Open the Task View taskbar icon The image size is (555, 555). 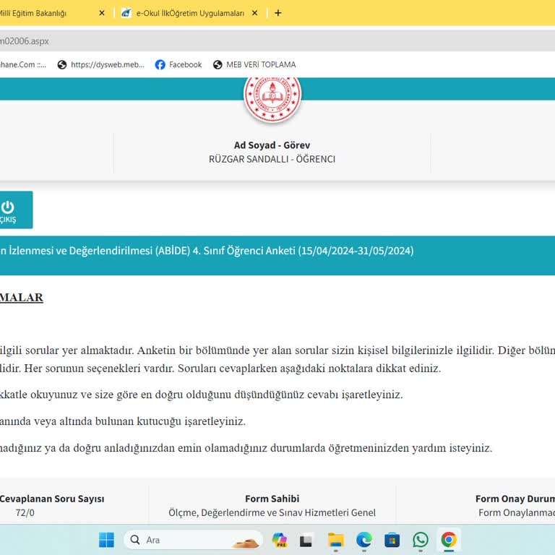(306, 540)
